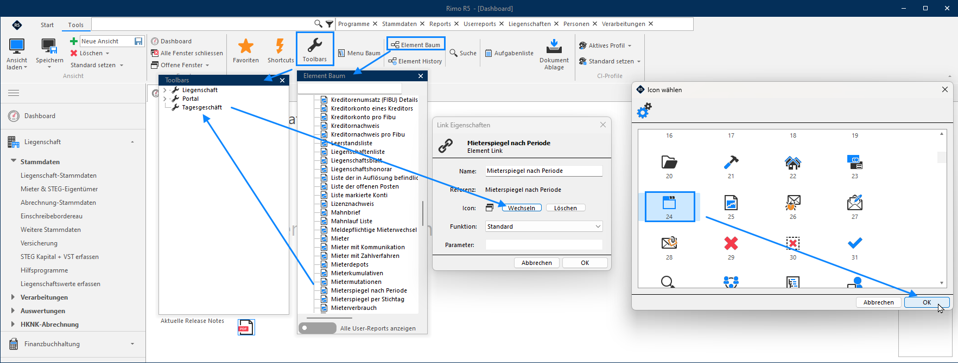Click Löschen button in Link Eigenschaften

(x=566, y=208)
